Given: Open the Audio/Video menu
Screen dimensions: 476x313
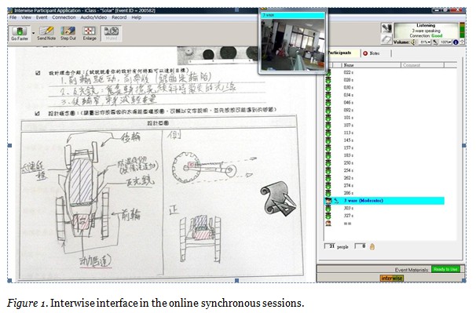Looking at the screenshot, I should pyautogui.click(x=93, y=17).
